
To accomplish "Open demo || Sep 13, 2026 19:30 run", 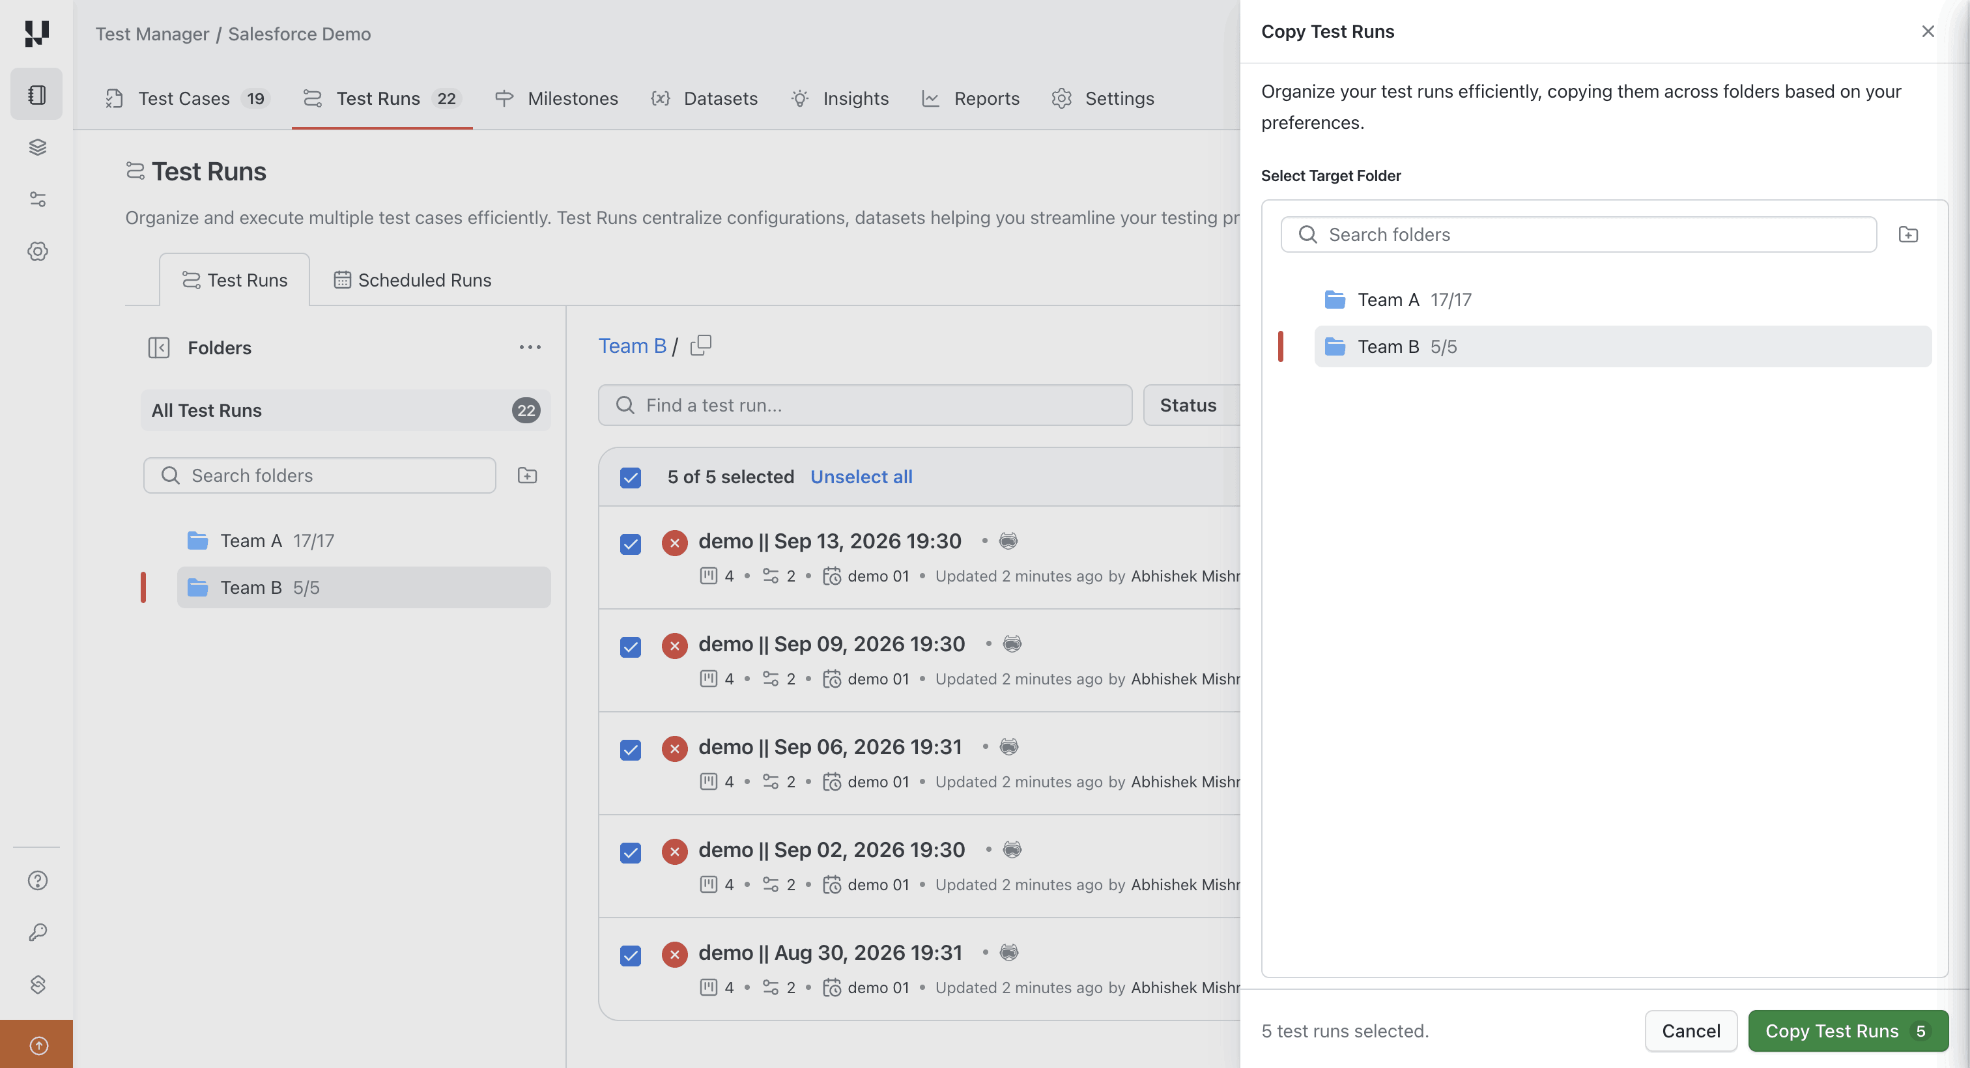I will pyautogui.click(x=830, y=541).
